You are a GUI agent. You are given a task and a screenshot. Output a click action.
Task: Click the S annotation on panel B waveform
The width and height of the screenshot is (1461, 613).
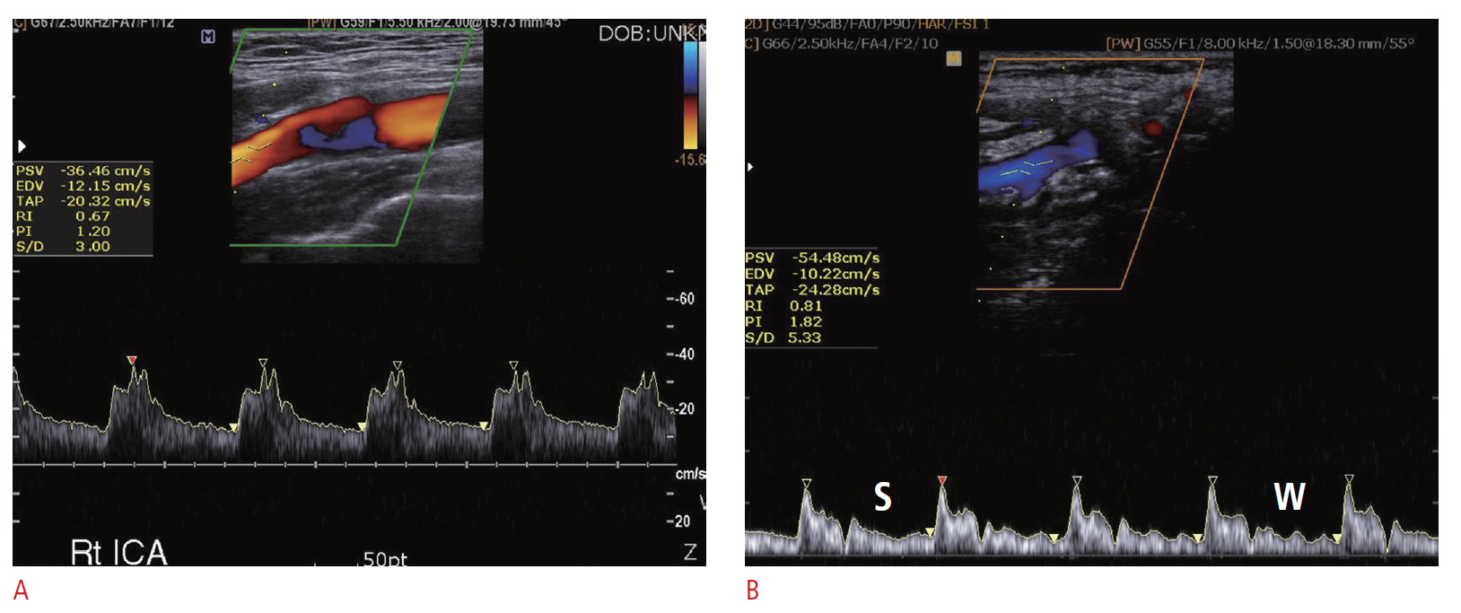pos(882,496)
